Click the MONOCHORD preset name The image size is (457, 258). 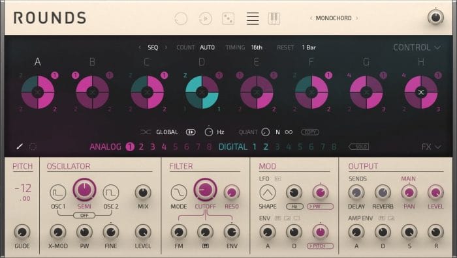pos(334,18)
